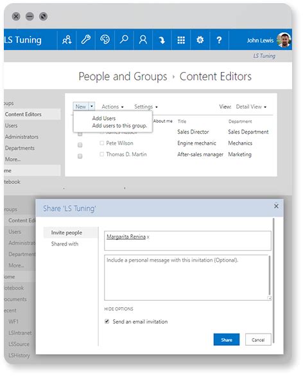Tick the small checkbox beside Pete Wilson name

[x=102, y=143]
